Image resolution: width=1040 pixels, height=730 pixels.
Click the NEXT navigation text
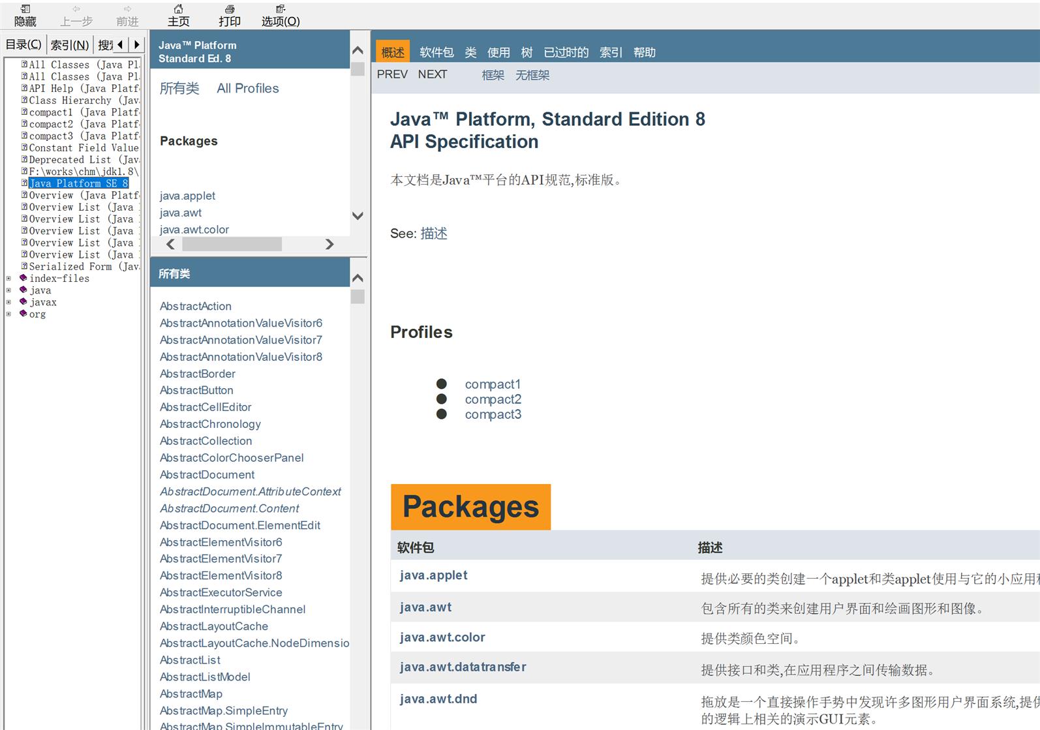433,74
